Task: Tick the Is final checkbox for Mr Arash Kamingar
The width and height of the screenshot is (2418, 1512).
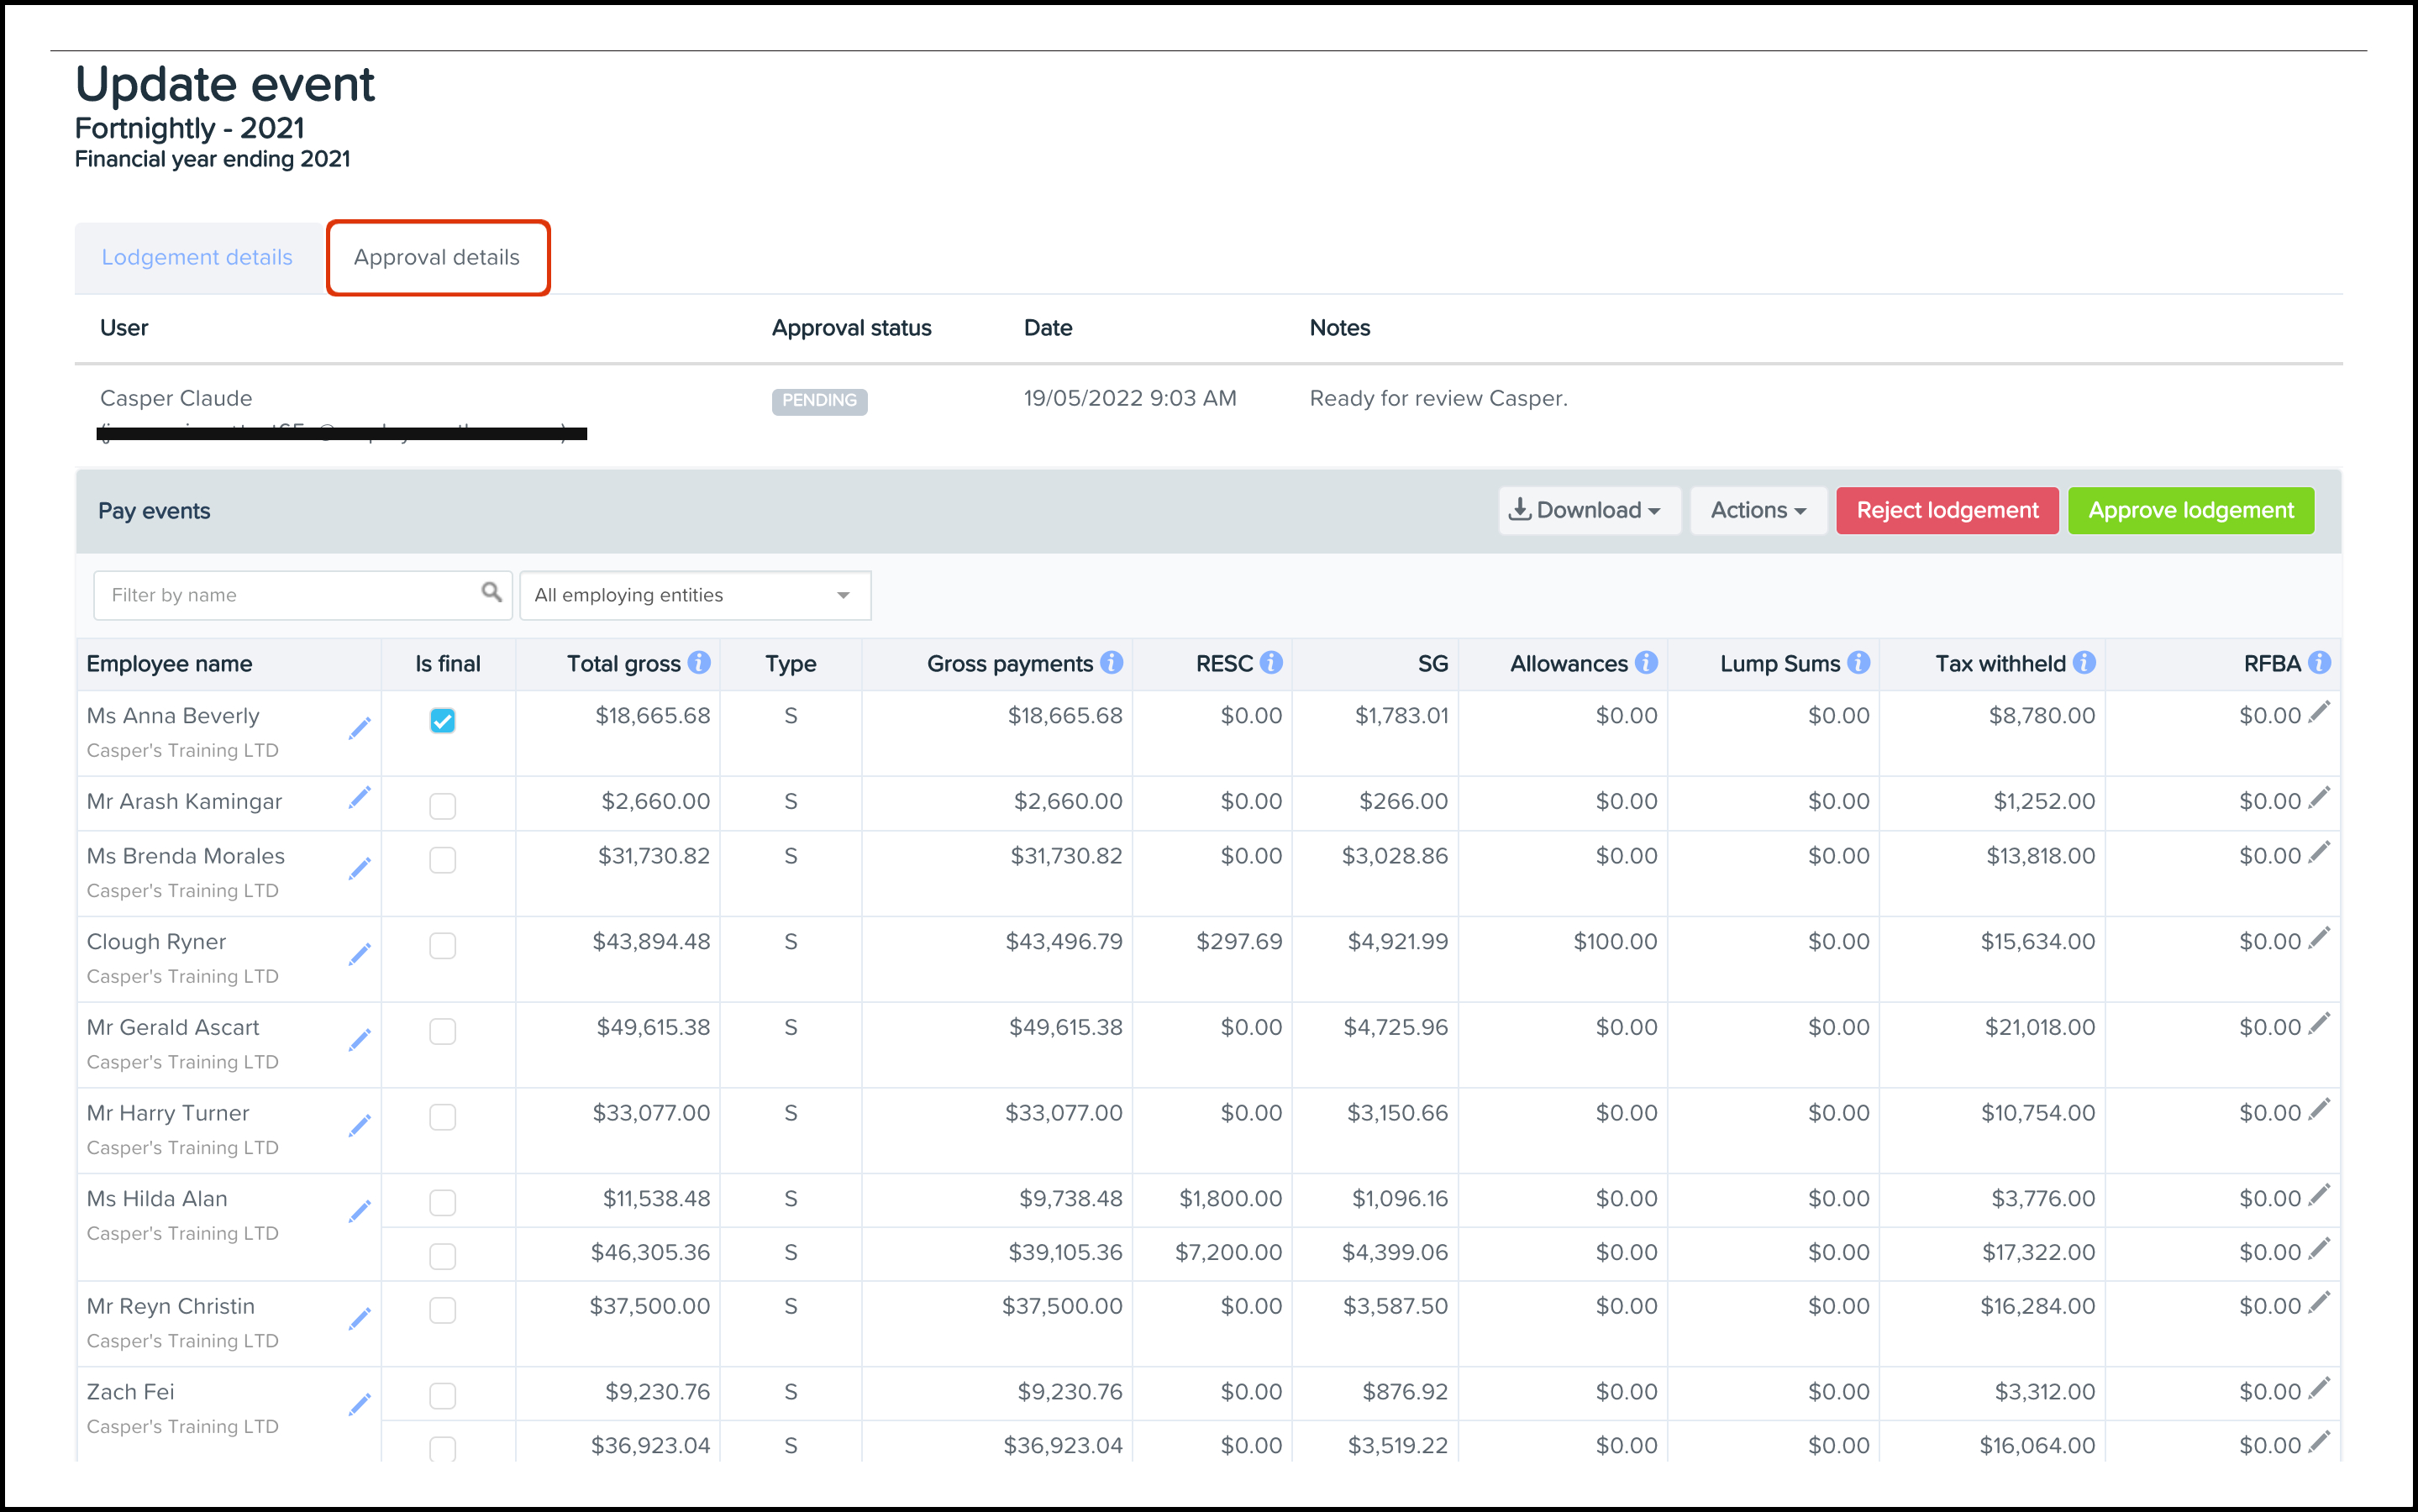Action: pos(442,806)
